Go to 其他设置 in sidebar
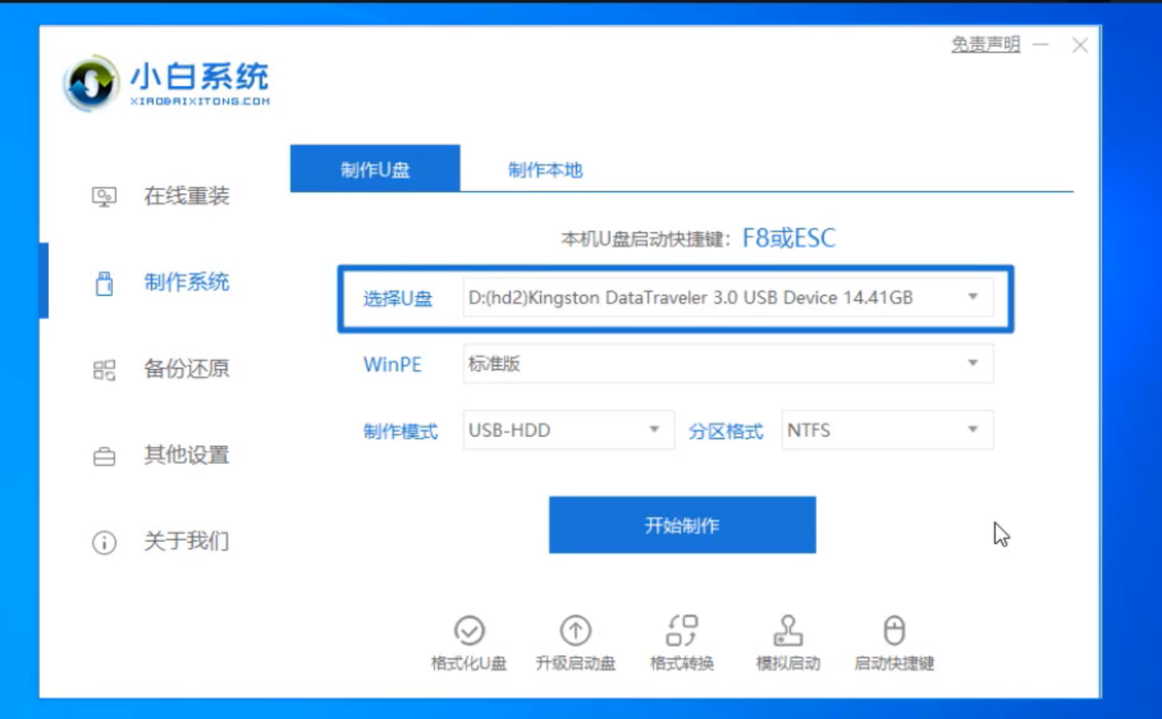 tap(186, 455)
